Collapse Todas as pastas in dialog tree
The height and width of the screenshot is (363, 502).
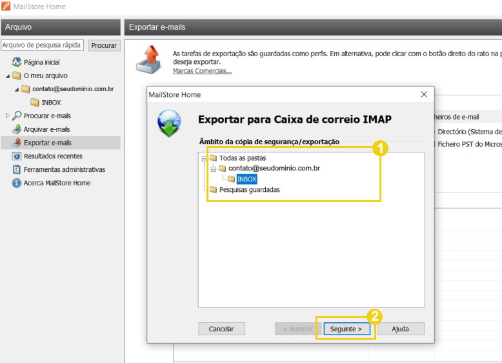click(x=204, y=159)
